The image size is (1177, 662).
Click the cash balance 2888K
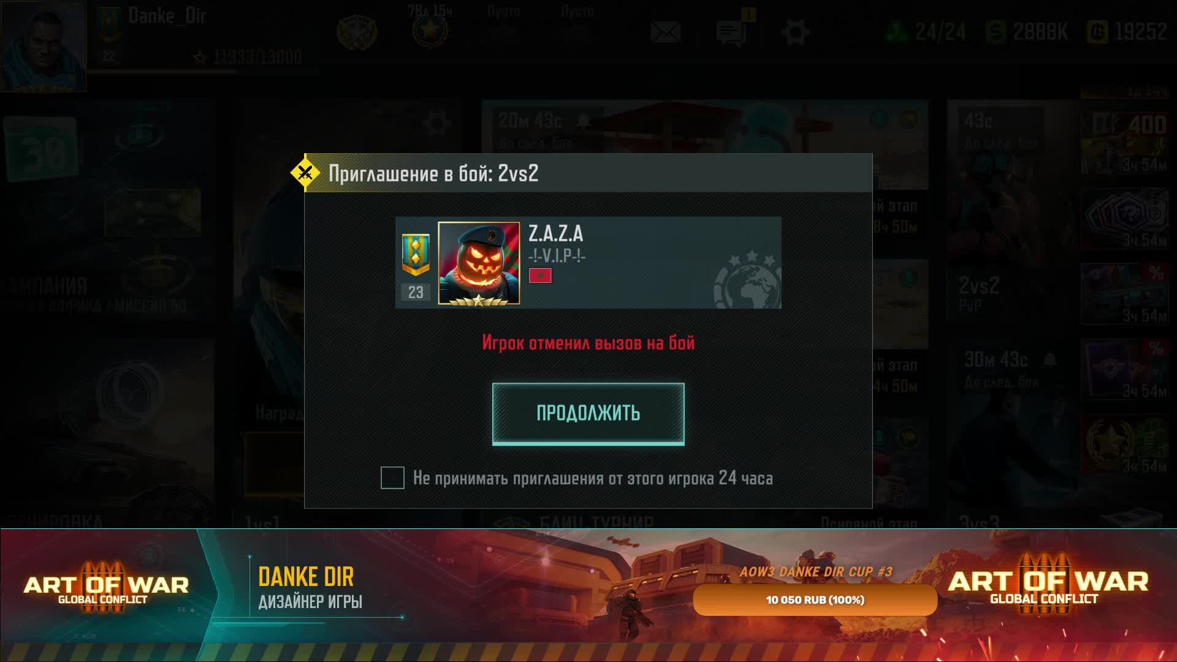tap(1027, 32)
